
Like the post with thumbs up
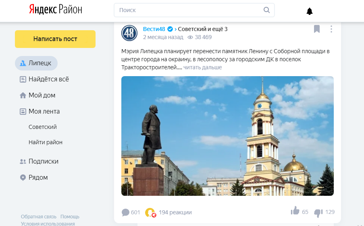295,211
